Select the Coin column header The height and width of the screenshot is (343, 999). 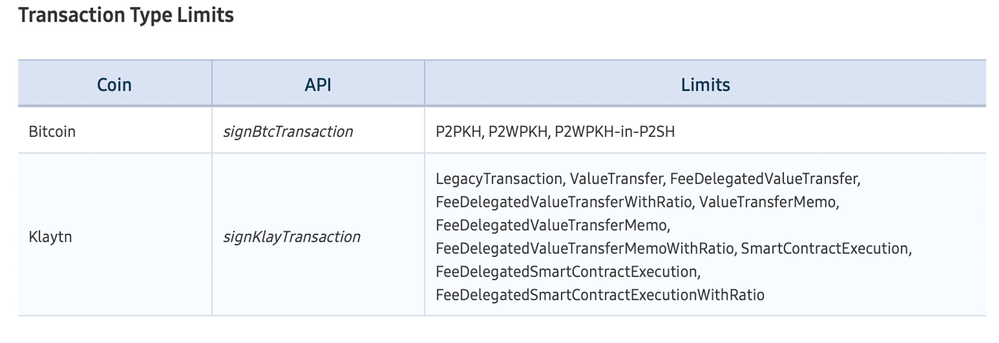coord(114,85)
